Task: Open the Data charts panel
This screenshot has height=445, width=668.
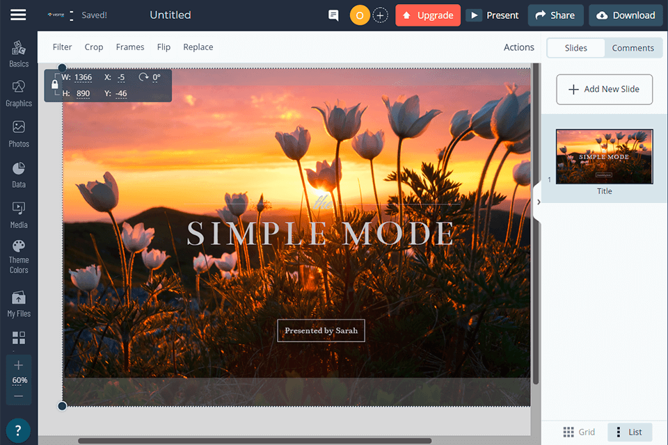Action: pyautogui.click(x=19, y=175)
